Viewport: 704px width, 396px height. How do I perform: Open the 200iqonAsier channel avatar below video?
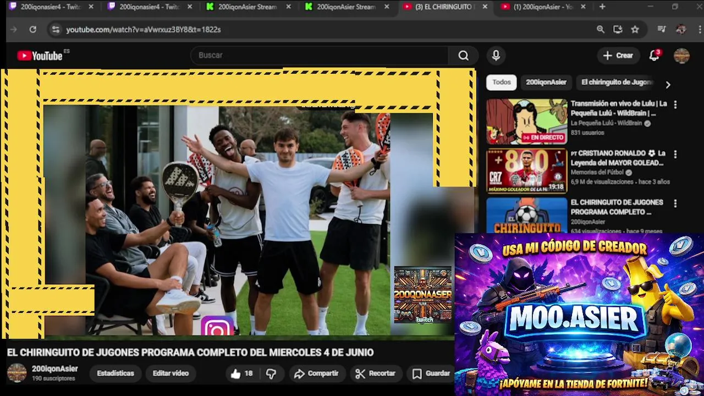tap(16, 373)
